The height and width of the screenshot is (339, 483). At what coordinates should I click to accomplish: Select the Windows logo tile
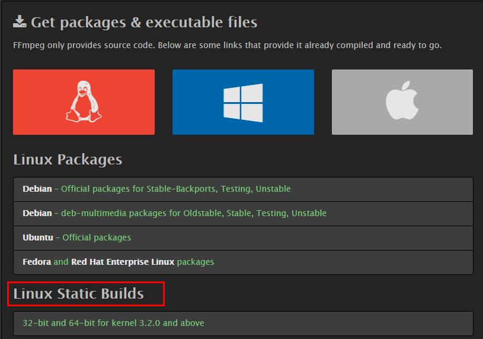click(x=243, y=102)
